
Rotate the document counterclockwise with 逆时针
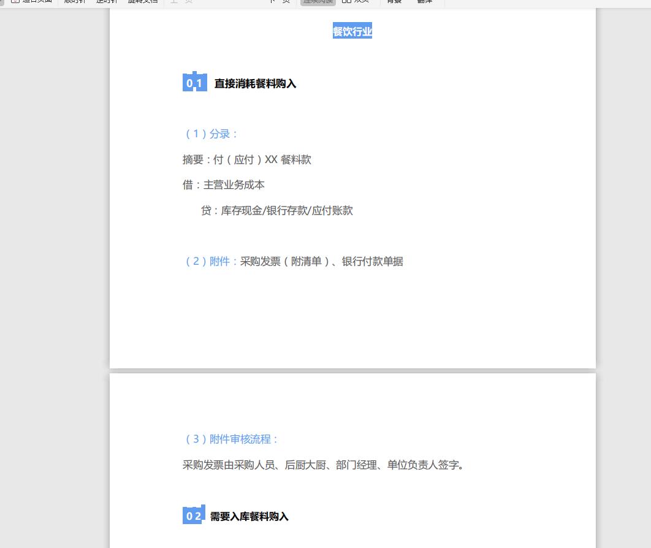coord(104,2)
